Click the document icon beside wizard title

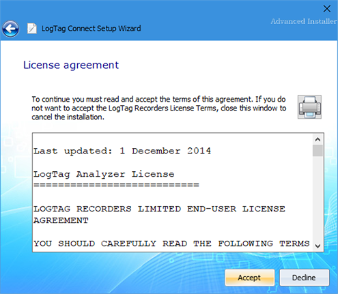[x=32, y=29]
